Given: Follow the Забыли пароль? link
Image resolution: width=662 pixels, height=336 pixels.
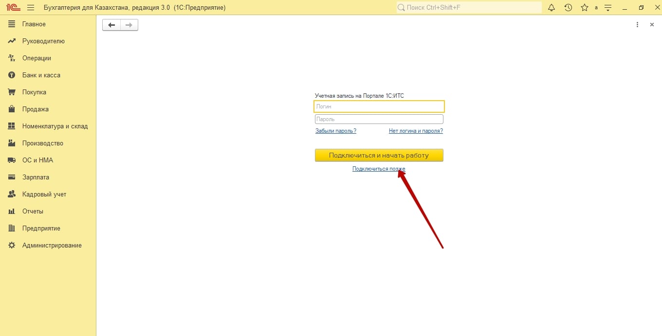Looking at the screenshot, I should point(336,131).
